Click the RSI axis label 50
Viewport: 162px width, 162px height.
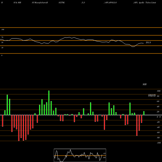[x=2, y=42]
